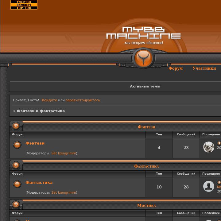Click the мы создаем общение slogan
This screenshot has height=221, width=221.
143,43
